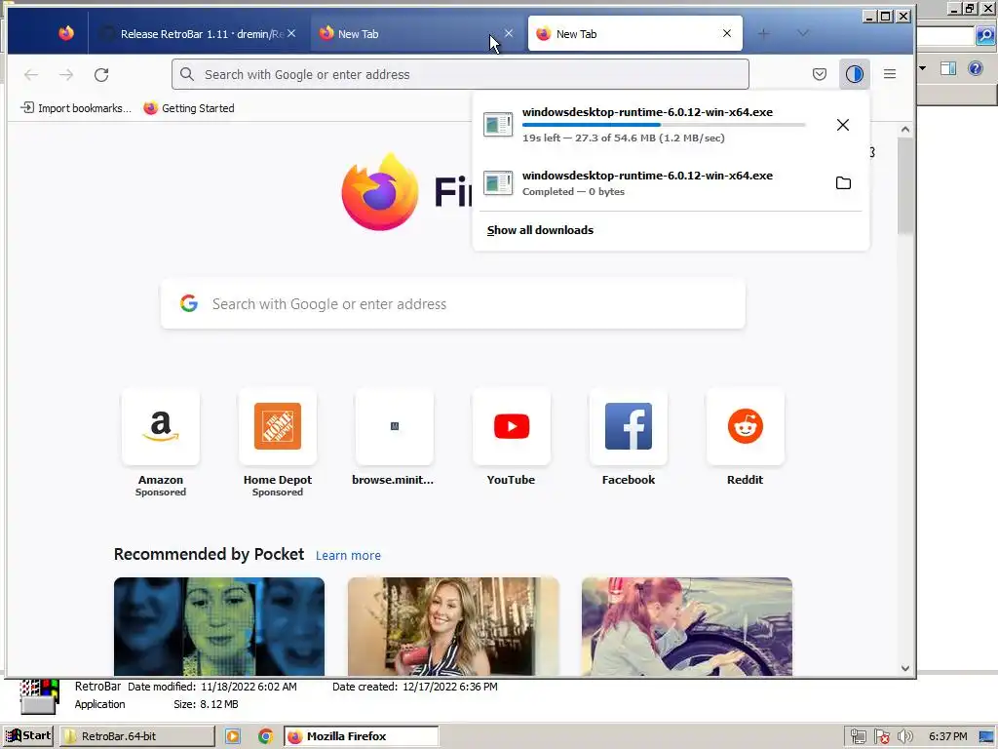This screenshot has height=749, width=998.
Task: Switch to Release RetroBar 1.11 tab
Action: 201,34
